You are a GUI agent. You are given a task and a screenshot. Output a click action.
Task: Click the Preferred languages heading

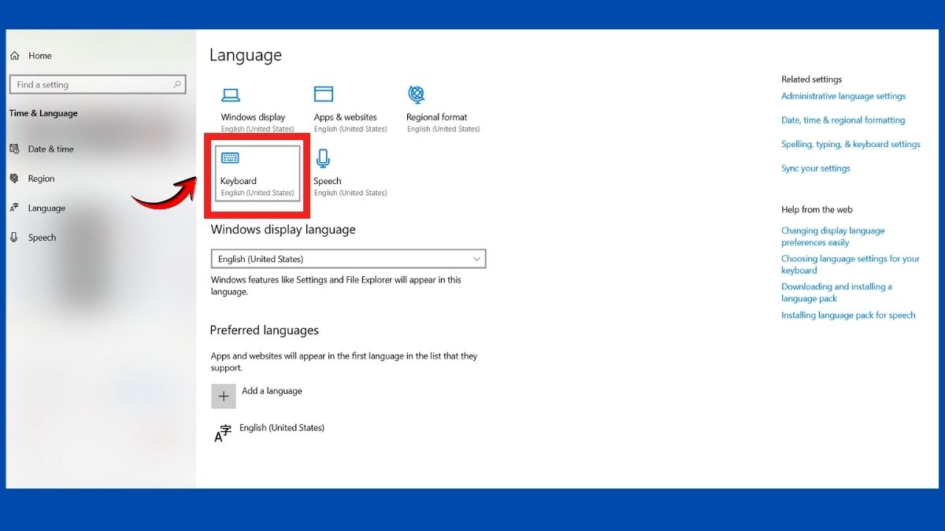[264, 330]
